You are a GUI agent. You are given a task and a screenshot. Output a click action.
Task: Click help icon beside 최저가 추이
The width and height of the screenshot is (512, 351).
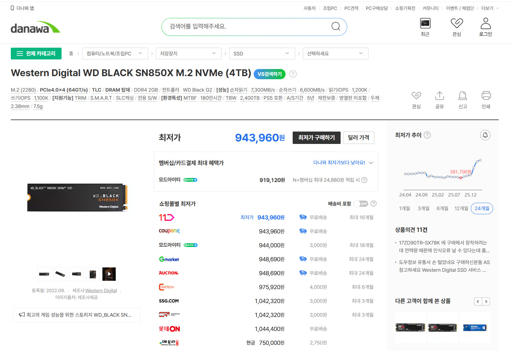click(x=427, y=135)
